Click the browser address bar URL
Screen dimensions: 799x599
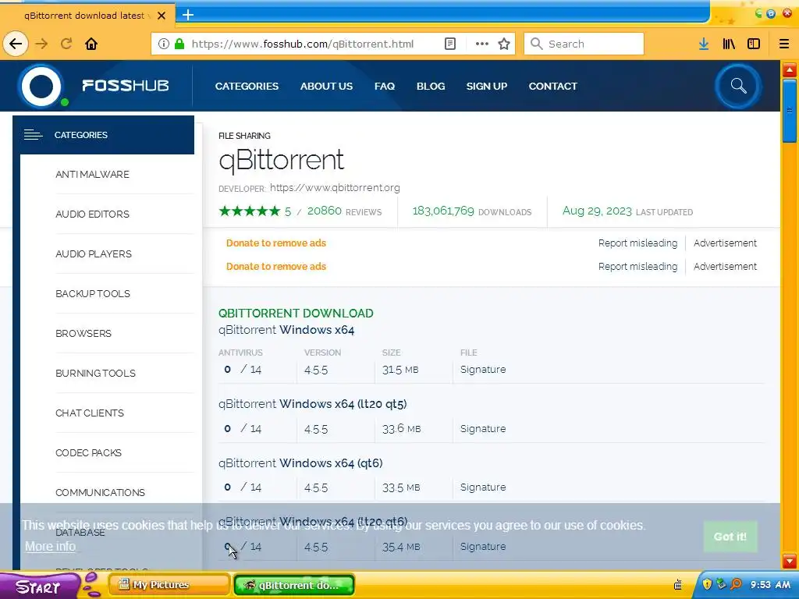303,44
